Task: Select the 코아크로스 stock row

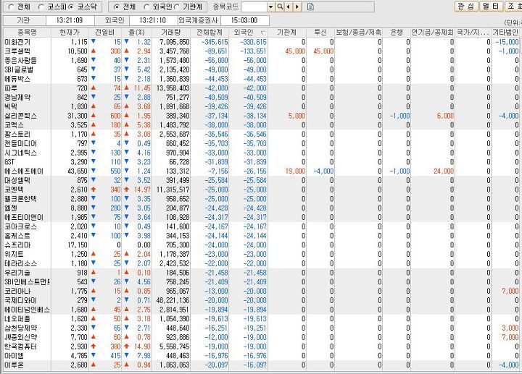Action: [261, 226]
